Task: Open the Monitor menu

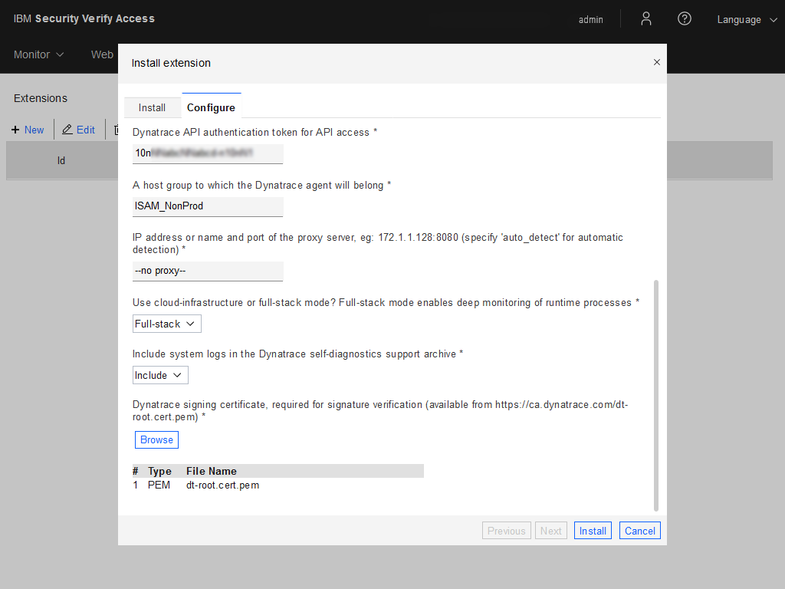Action: (38, 54)
